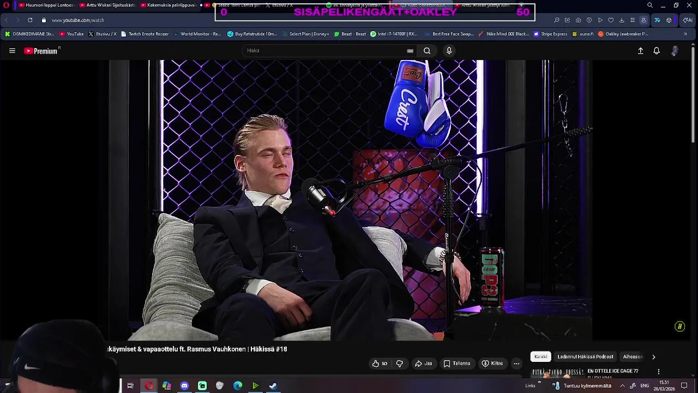Select the Aiheeseen filter chip

tap(633, 357)
